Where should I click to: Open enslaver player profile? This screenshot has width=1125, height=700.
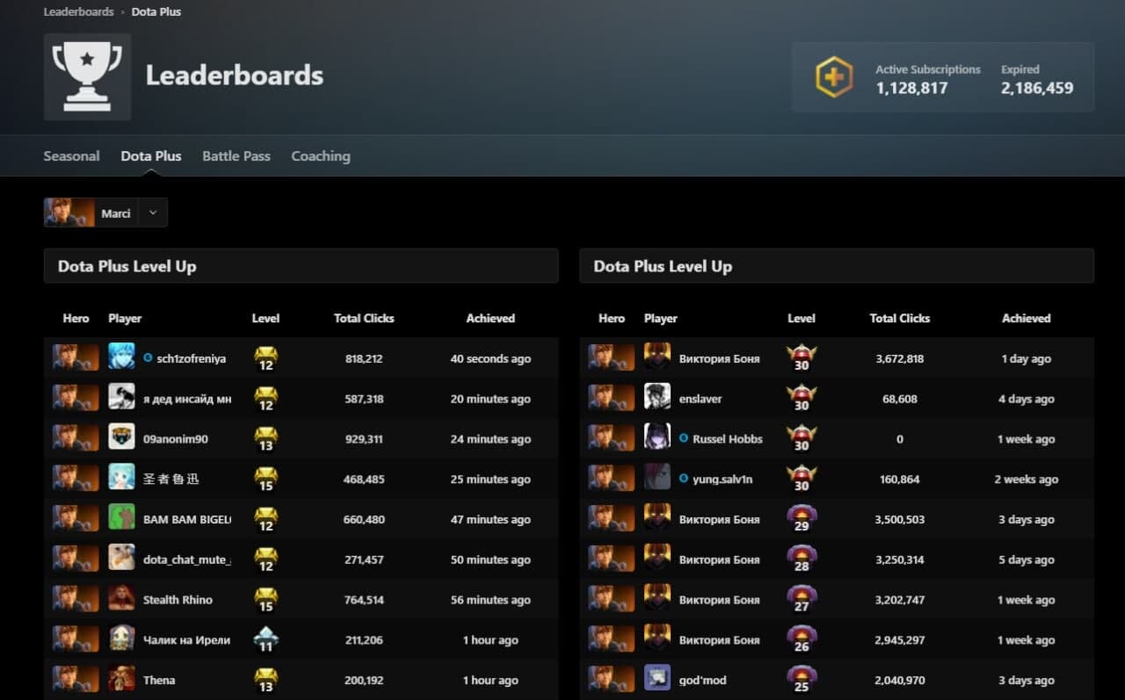click(700, 399)
